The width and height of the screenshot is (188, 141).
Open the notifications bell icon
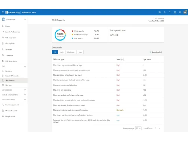tap(165, 12)
